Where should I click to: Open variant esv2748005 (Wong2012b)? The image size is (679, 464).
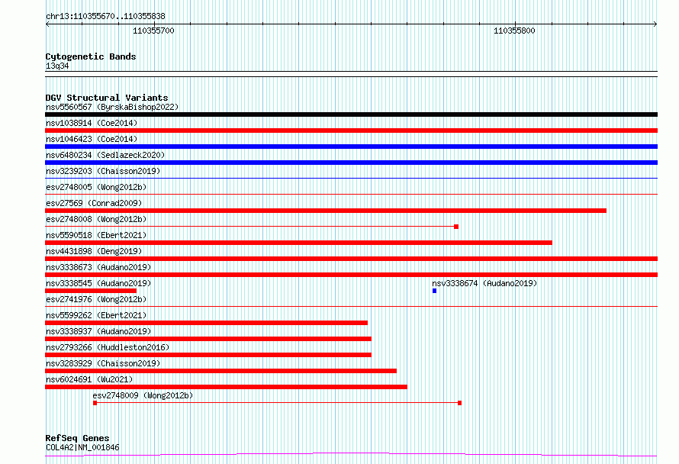[x=96, y=187]
